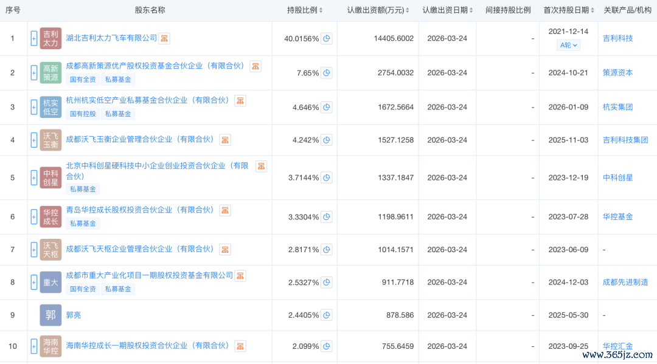Expand shareholder row 8 成都市重大产业化
Viewport: 657px width, 364px height.
(34, 282)
